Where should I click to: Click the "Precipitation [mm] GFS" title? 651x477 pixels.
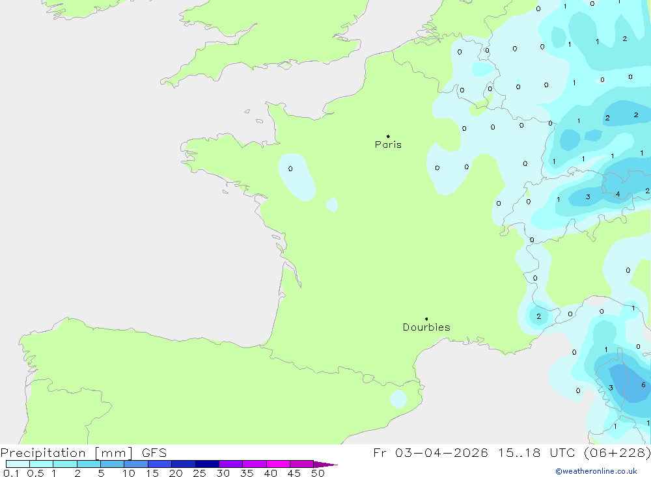pos(83,453)
